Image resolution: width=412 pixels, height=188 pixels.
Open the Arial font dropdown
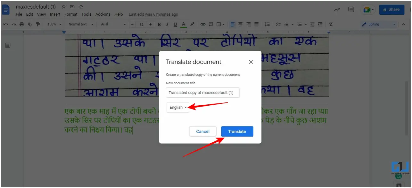(x=114, y=24)
